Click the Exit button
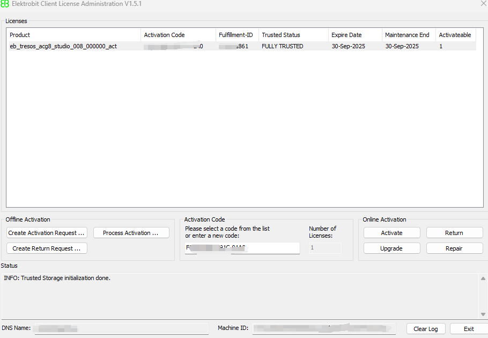Viewport: 488px width, 338px height. pyautogui.click(x=468, y=328)
